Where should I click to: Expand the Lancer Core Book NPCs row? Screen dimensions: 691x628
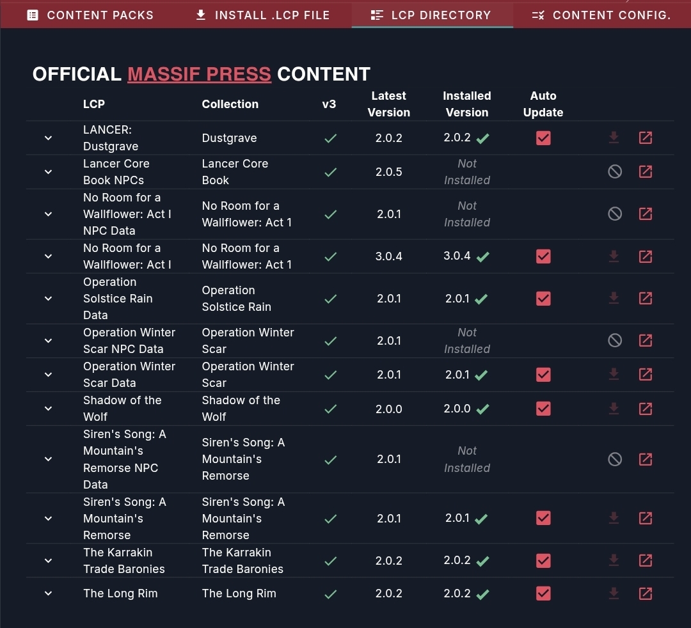49,172
